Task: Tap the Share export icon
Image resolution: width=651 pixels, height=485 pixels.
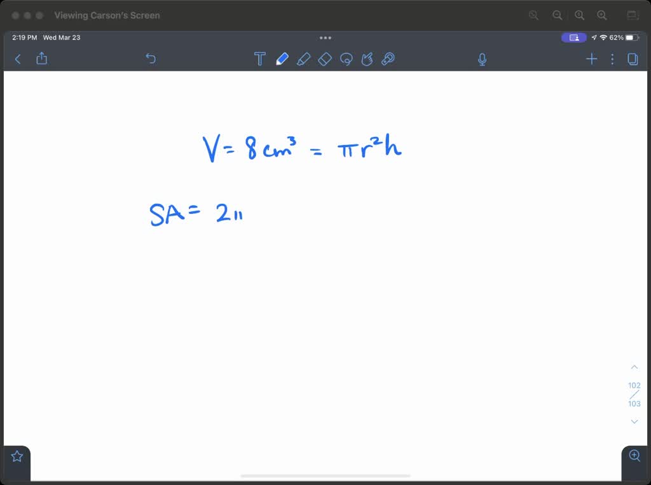Action: tap(41, 59)
